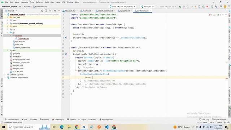Open the Logcat tool window

[82, 120]
